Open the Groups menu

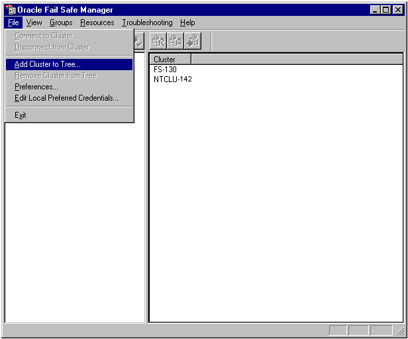pyautogui.click(x=61, y=23)
